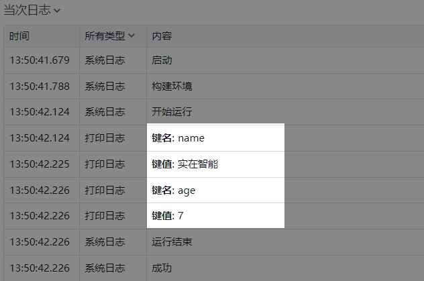The height and width of the screenshot is (281, 424).
Task: Click the 开始运行 log content
Action: (x=172, y=112)
